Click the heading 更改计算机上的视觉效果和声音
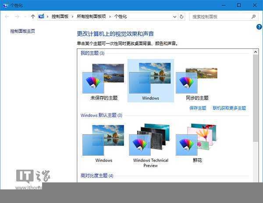 click(115, 34)
